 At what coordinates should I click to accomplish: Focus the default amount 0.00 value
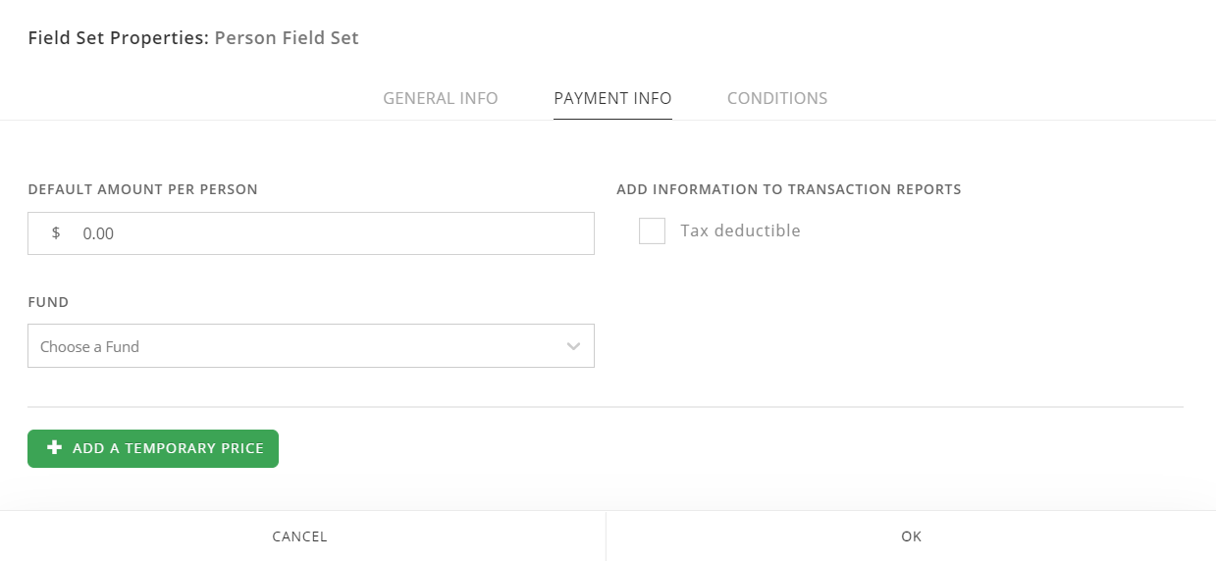click(x=98, y=234)
